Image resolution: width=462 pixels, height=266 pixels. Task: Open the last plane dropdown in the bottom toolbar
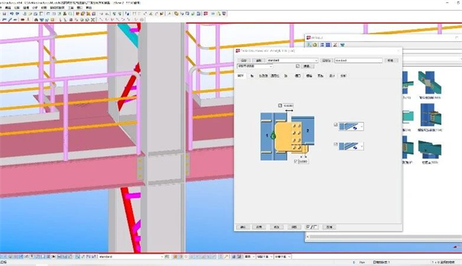pos(283,257)
